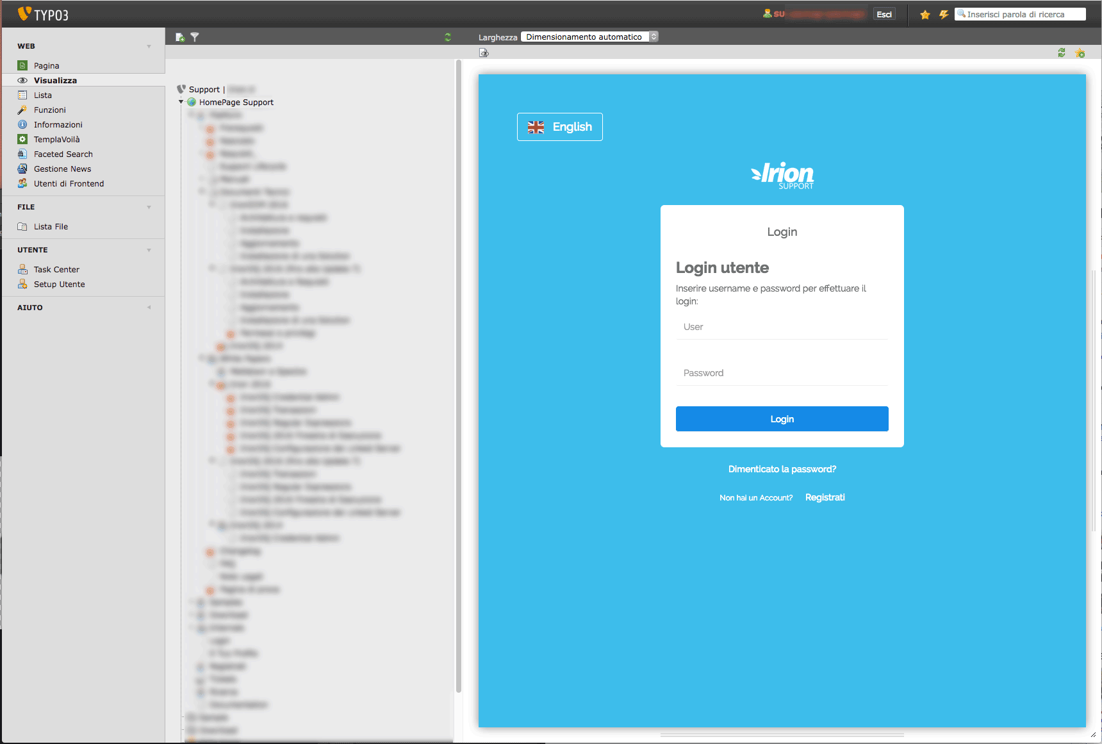Viewport: 1102px width, 744px height.
Task: Collapse the WEB module group
Action: [149, 46]
